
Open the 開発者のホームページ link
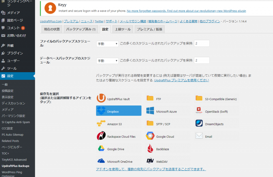pos(163,21)
